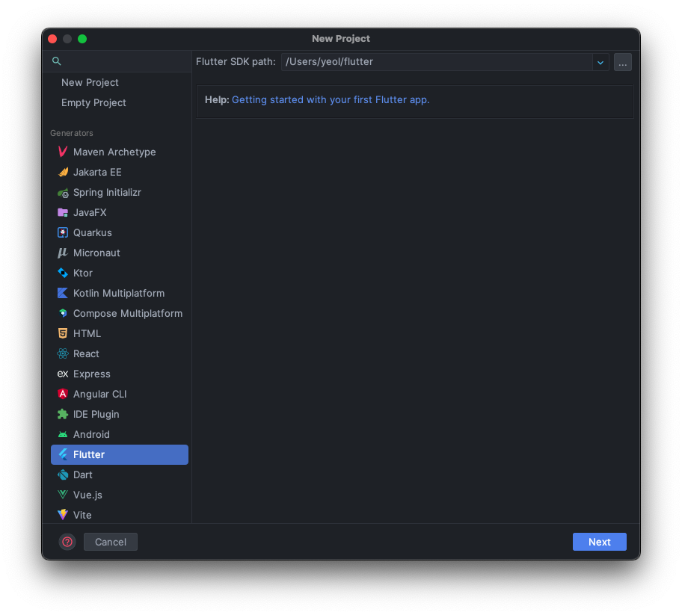The height and width of the screenshot is (615, 682).
Task: Expand the Flutter SDK path dropdown
Action: 600,62
